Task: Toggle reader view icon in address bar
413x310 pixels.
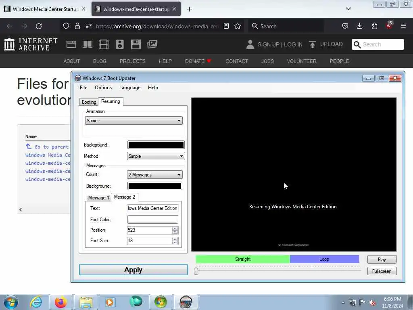Action: tap(226, 26)
